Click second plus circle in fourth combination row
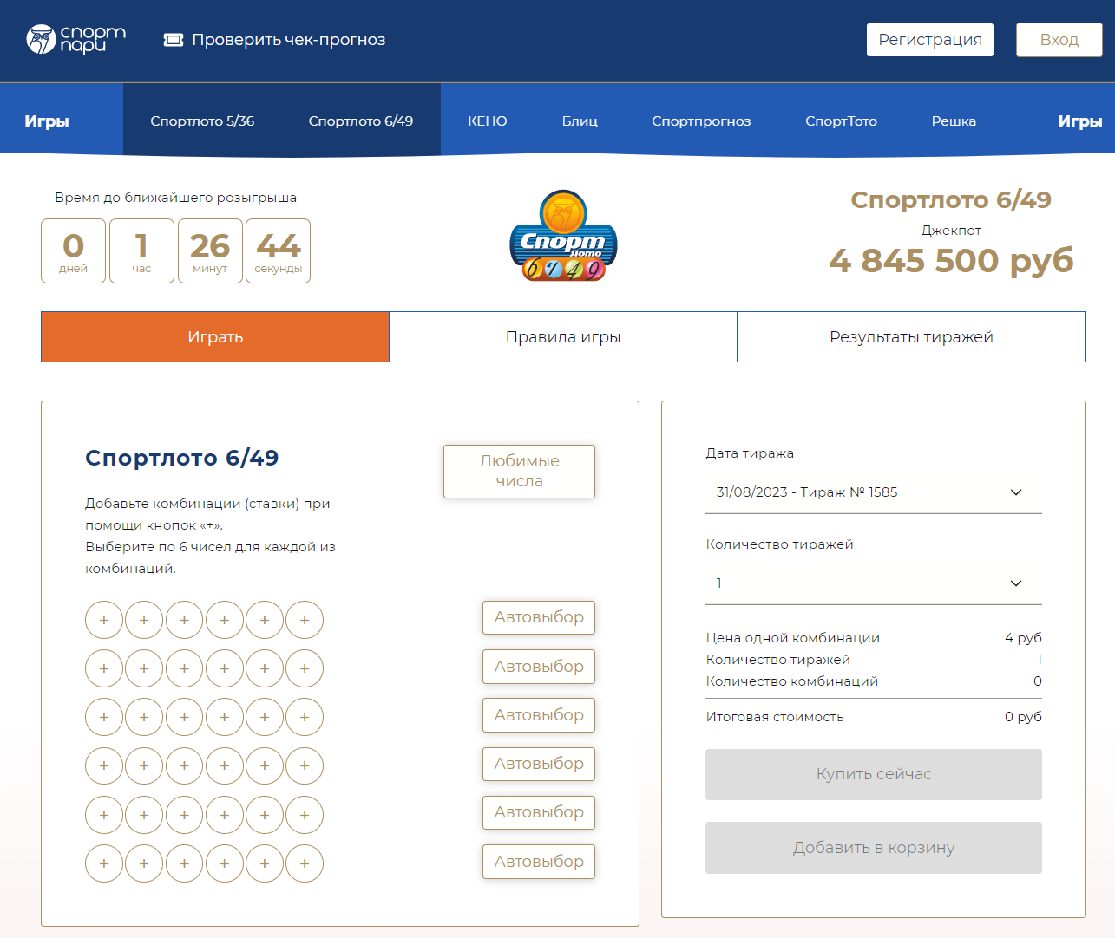The width and height of the screenshot is (1115, 938). point(144,765)
